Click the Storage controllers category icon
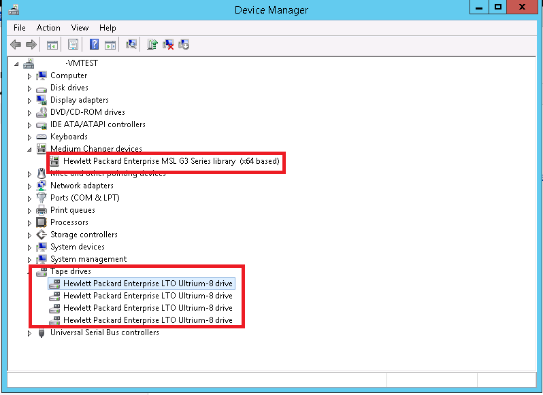 (x=42, y=235)
